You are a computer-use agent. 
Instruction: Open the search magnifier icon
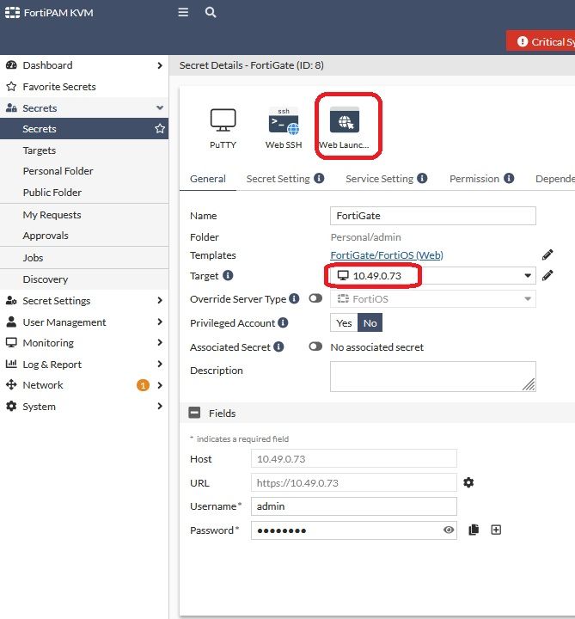click(211, 12)
